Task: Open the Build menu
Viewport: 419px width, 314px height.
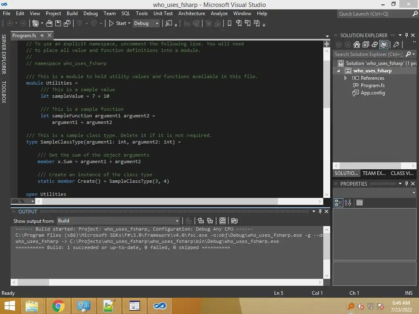Action: (72, 13)
